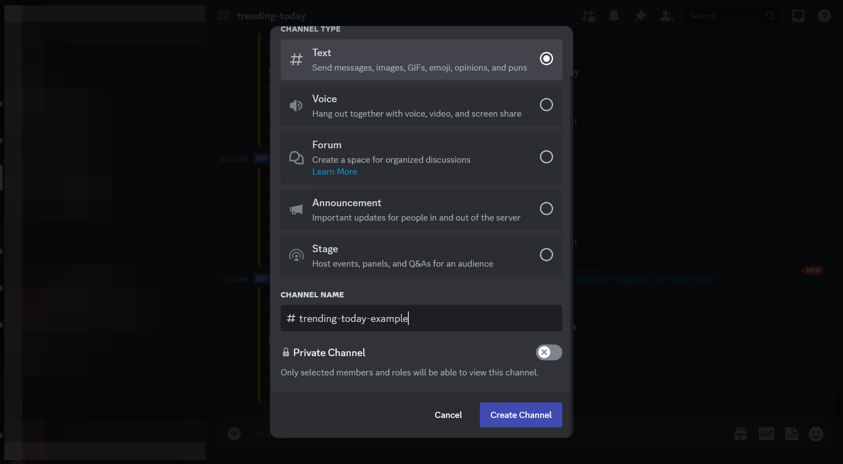Enable the Private Channel toggle switch
843x464 pixels.
point(549,352)
